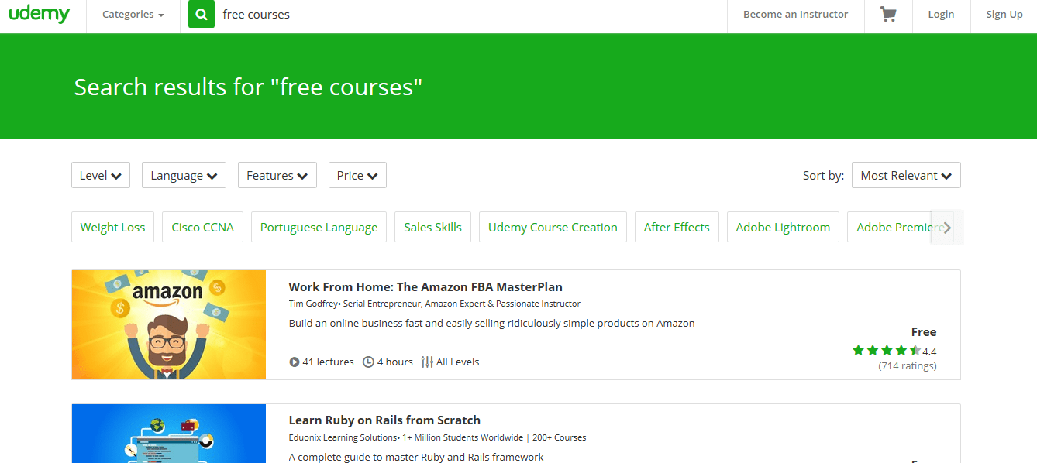Viewport: 1037px width, 463px height.
Task: Click the Amazon course description text
Action: (x=492, y=323)
